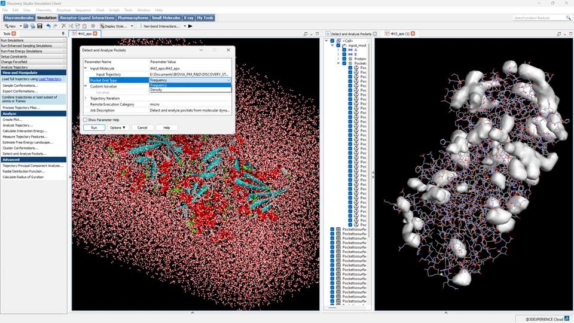This screenshot has width=574, height=323.
Task: Click the Open folder toolbar icon
Action: coord(26,26)
